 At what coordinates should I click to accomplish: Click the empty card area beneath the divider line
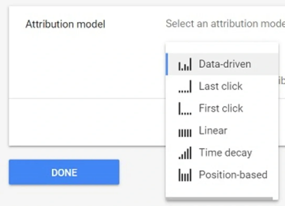[87, 122]
